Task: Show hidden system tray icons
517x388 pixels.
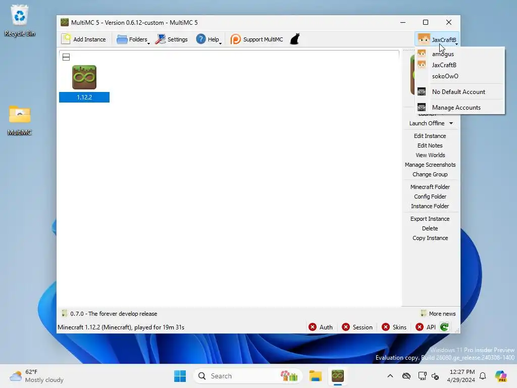Action: point(390,376)
